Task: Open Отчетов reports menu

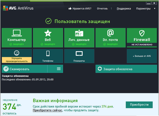Action: tap(104, 9)
